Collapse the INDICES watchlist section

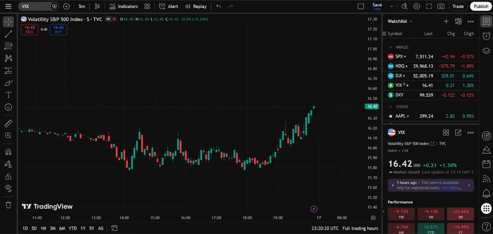[391, 47]
